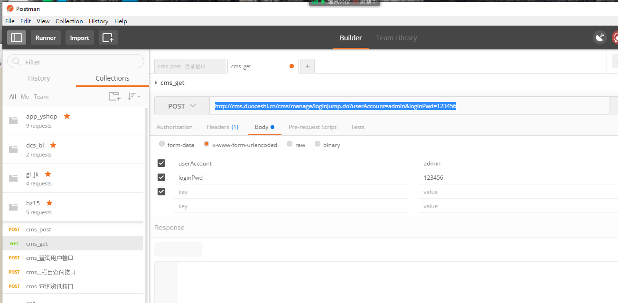Viewport: 618px width, 303px height.
Task: Filter collections by All
Action: 13,96
